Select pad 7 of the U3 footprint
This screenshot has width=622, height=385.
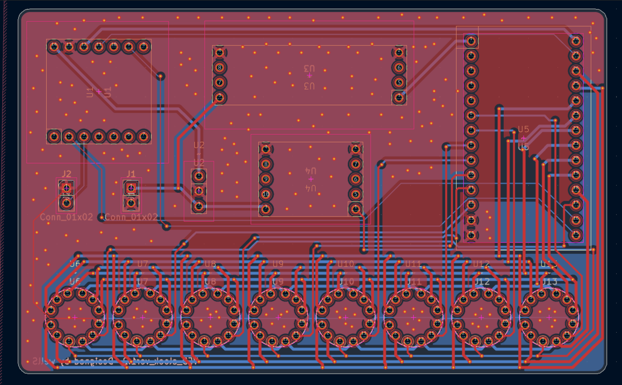(220, 82)
